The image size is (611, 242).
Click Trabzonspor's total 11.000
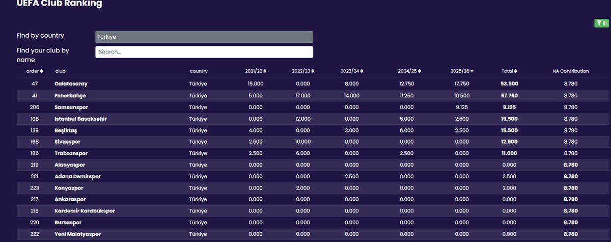click(509, 153)
